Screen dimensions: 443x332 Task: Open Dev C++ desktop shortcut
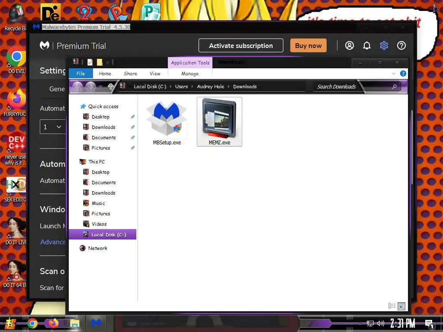point(16,149)
